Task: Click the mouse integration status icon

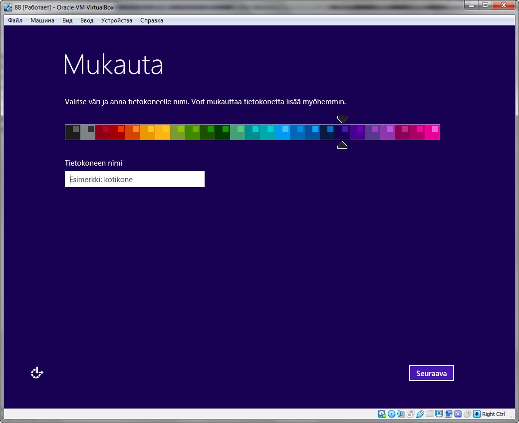Action: pyautogui.click(x=467, y=414)
